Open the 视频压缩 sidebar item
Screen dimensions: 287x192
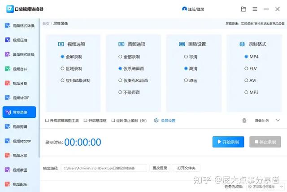[x=19, y=40]
